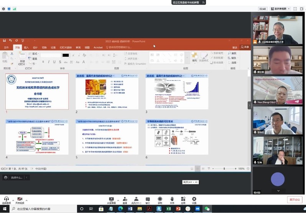The height and width of the screenshot is (213, 306).
Task: Click the red Leave Meeting button
Action: [294, 200]
